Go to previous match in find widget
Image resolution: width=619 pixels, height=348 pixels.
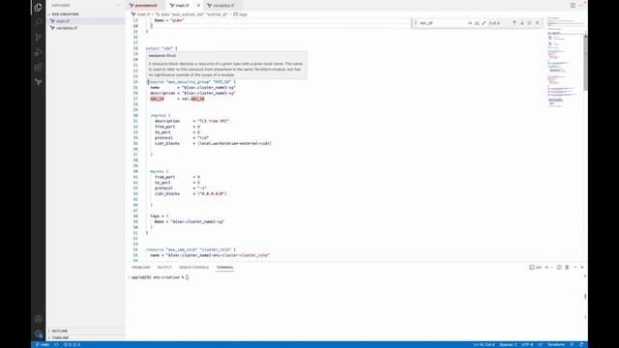tap(515, 23)
